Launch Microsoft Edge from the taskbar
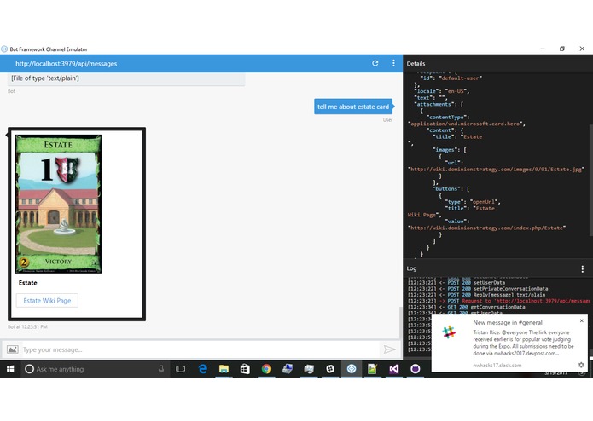Screen dimensions: 593x421 pyautogui.click(x=203, y=369)
